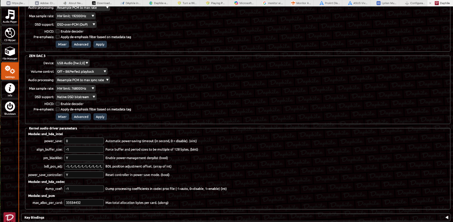
Task: Open Resample PCM to max sync rate dropdown
Action: tap(83, 80)
